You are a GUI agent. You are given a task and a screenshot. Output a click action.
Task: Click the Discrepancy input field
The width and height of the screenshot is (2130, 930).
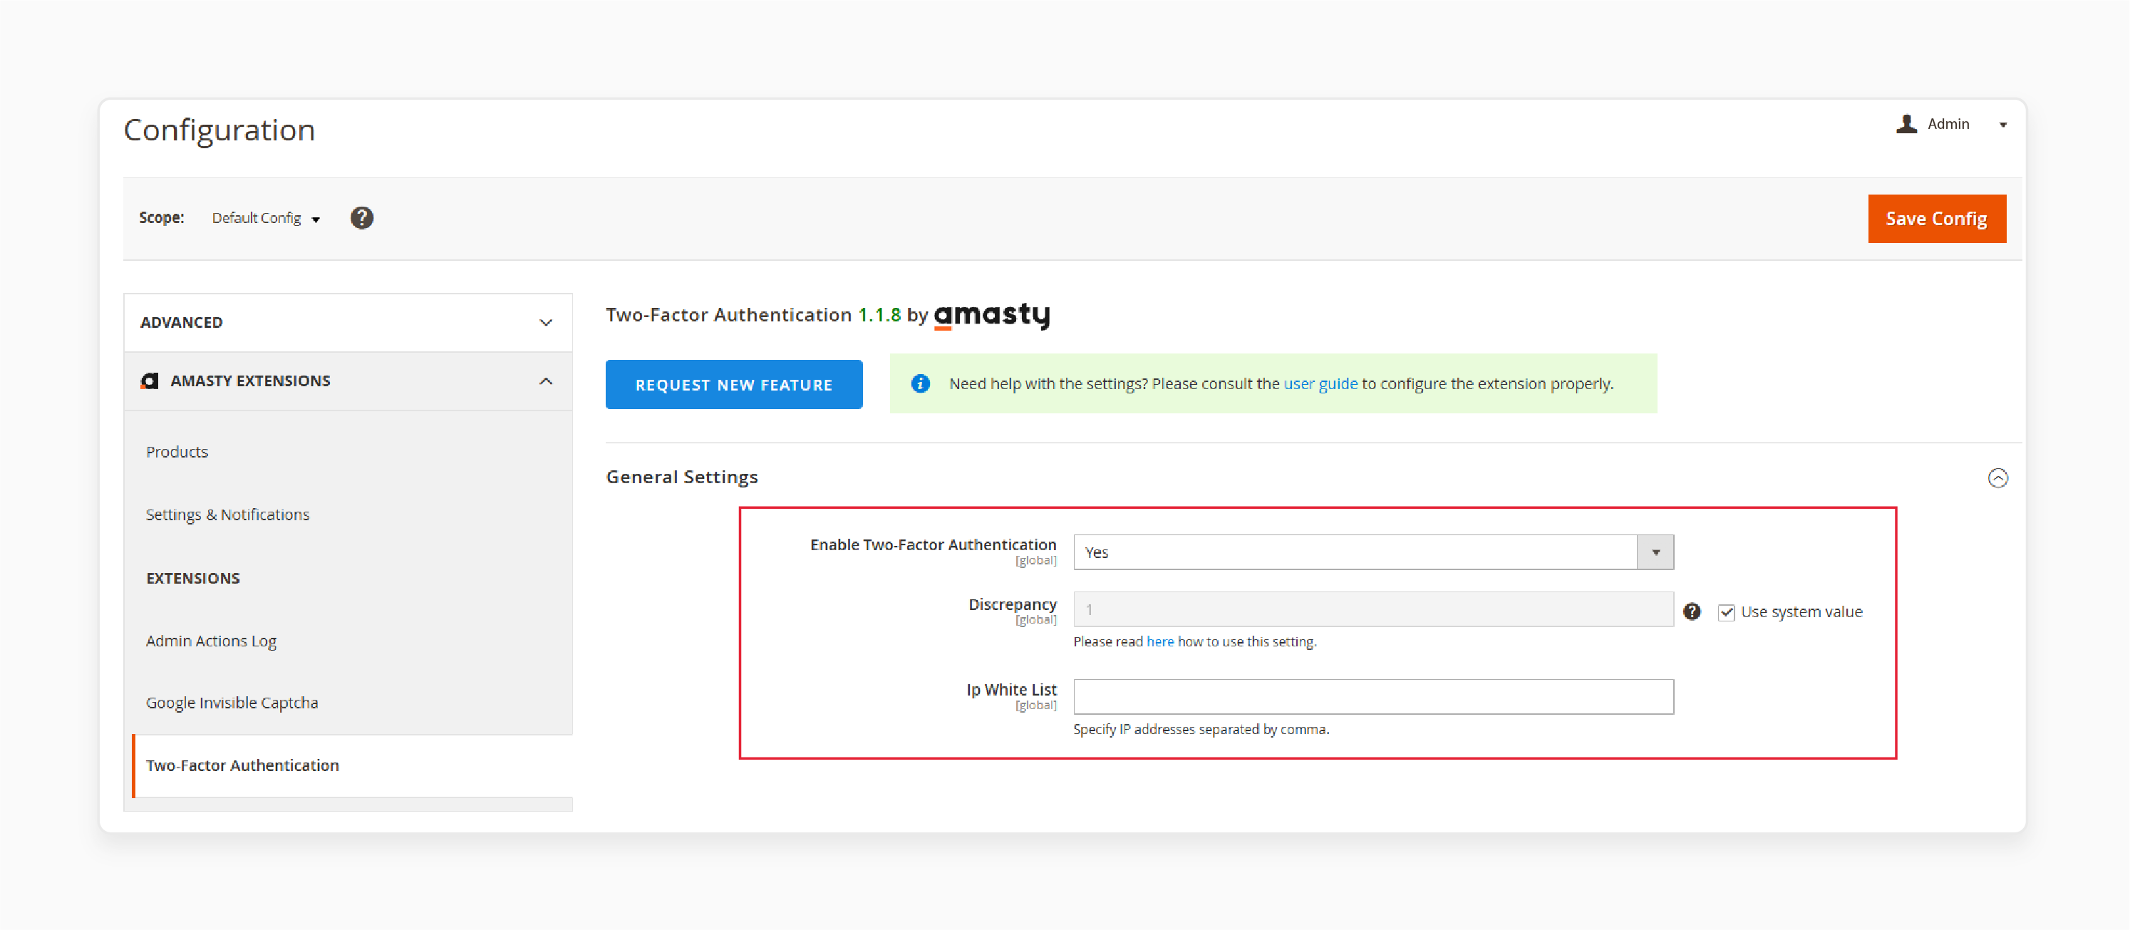point(1373,609)
